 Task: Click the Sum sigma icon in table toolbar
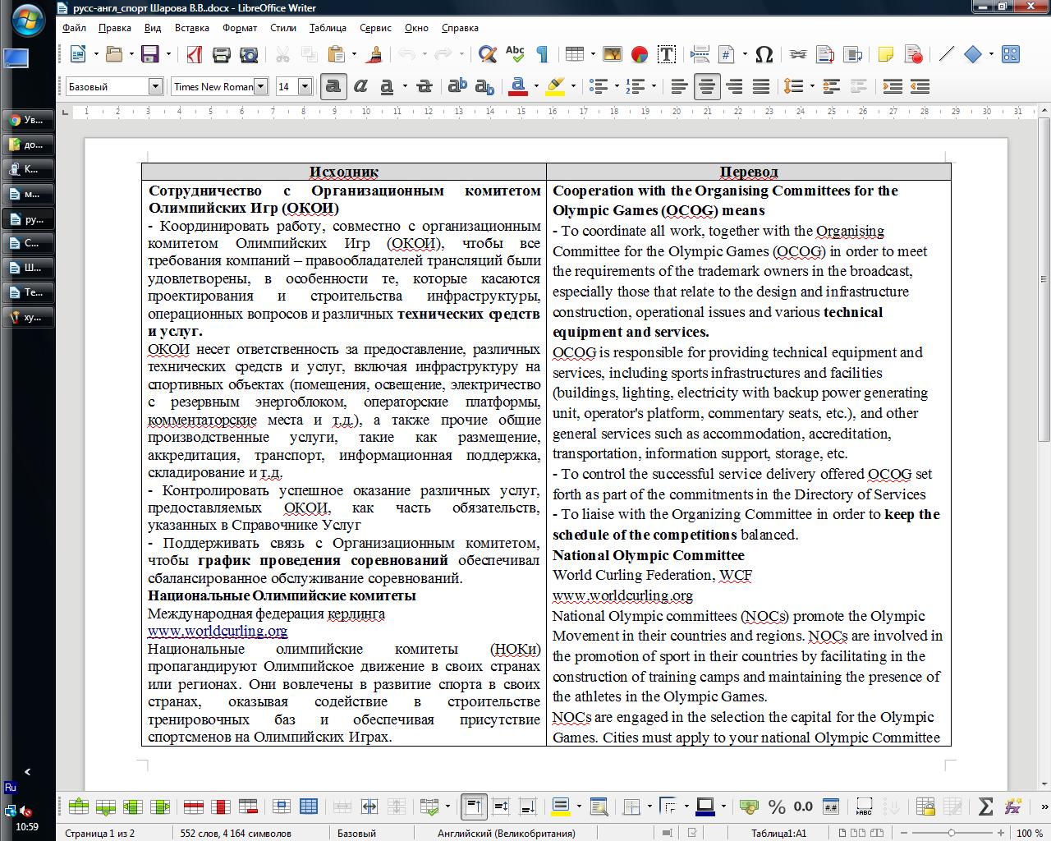(x=986, y=807)
